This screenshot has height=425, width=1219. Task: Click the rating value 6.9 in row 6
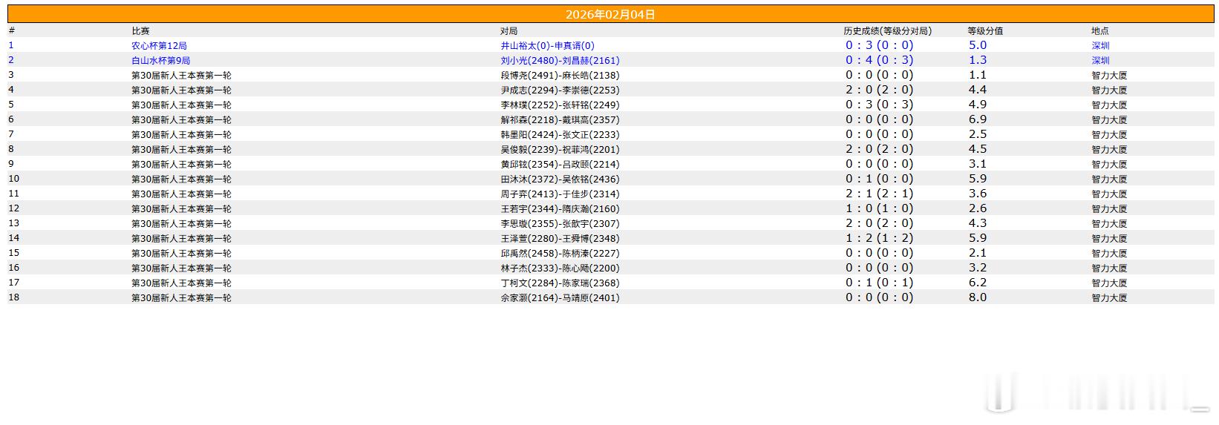[978, 119]
